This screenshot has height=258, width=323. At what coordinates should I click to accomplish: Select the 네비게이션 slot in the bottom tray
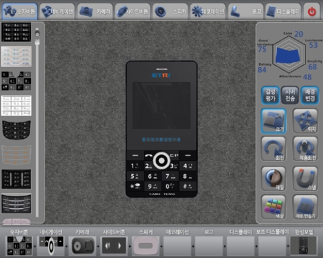(x=50, y=246)
